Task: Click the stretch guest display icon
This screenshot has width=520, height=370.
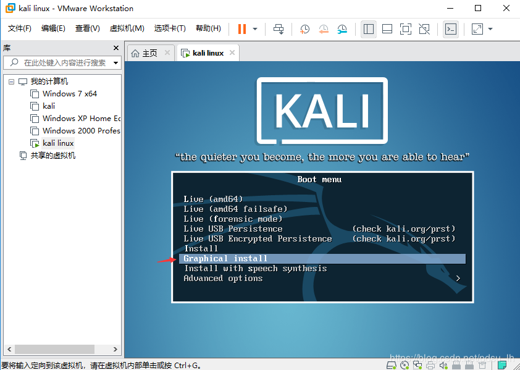Action: point(477,29)
